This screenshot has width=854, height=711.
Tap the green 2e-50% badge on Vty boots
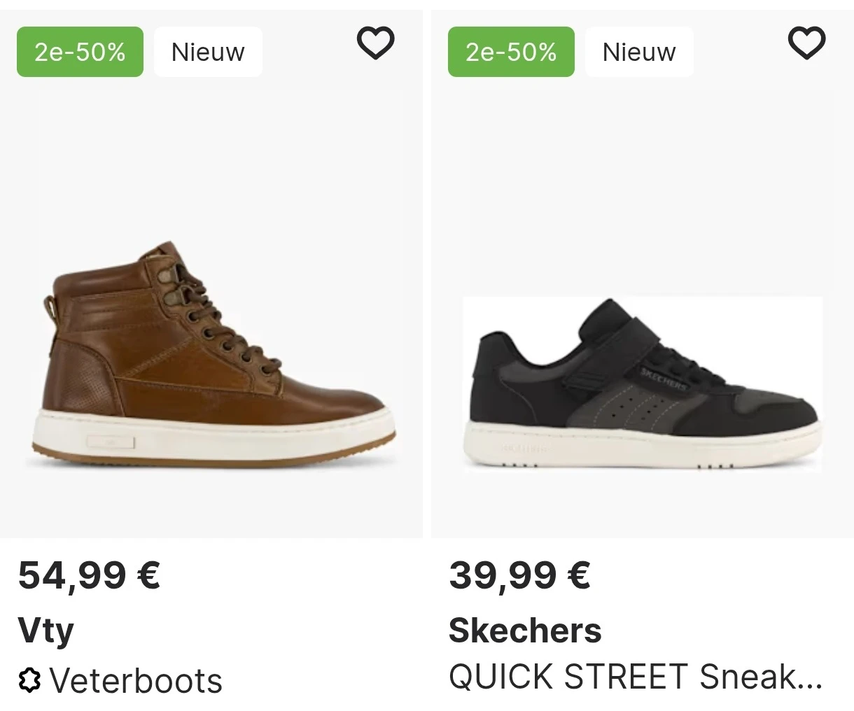point(80,52)
